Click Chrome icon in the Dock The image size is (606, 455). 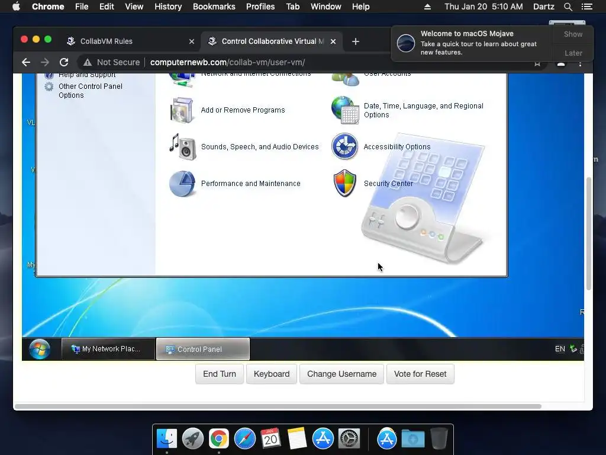219,439
